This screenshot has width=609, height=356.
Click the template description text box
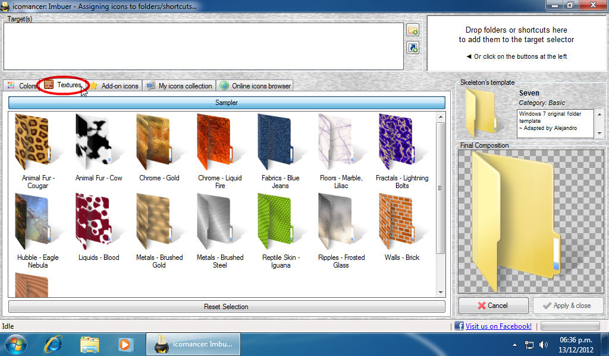click(x=555, y=123)
